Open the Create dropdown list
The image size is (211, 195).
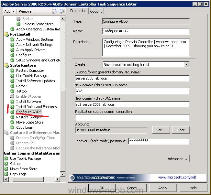(x=186, y=64)
